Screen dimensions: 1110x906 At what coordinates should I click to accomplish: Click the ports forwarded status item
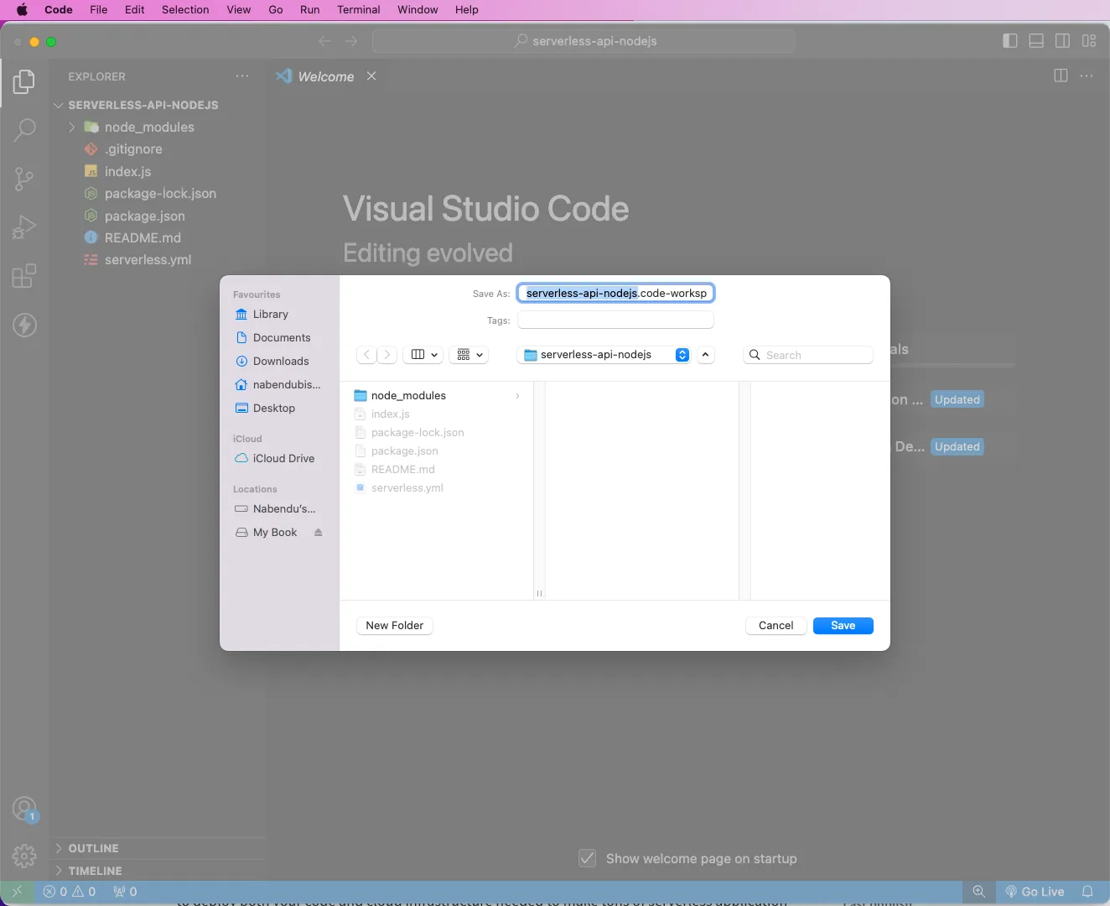pyautogui.click(x=126, y=892)
